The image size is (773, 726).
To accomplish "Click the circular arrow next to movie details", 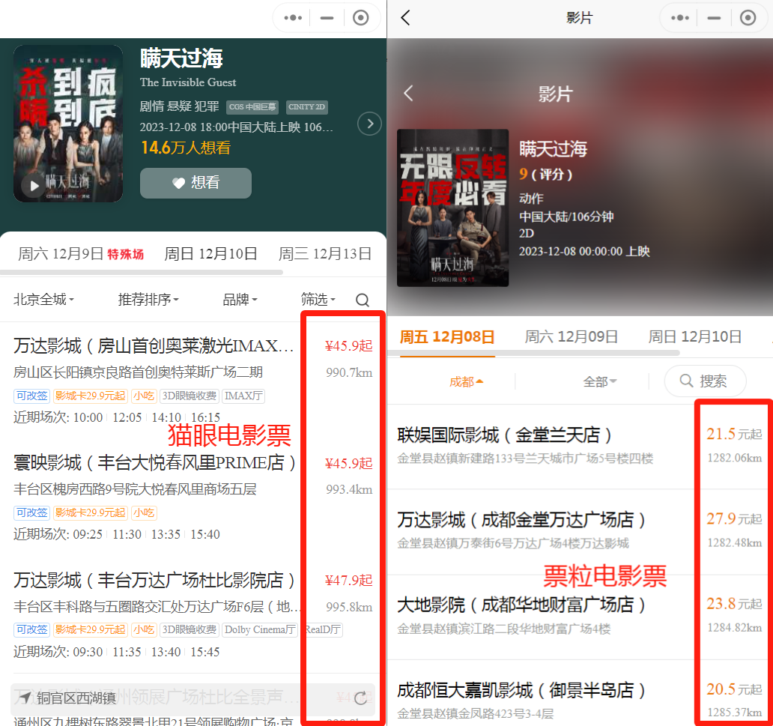I will pos(369,124).
